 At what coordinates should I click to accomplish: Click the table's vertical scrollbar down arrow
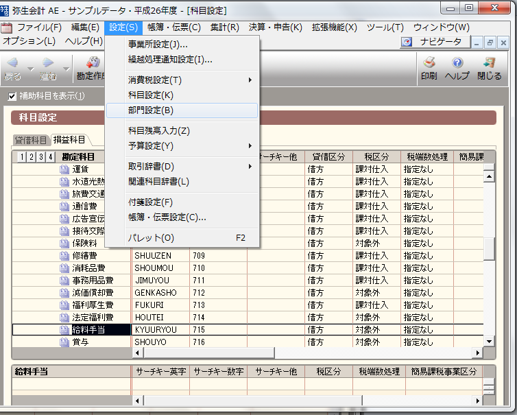pos(489,341)
